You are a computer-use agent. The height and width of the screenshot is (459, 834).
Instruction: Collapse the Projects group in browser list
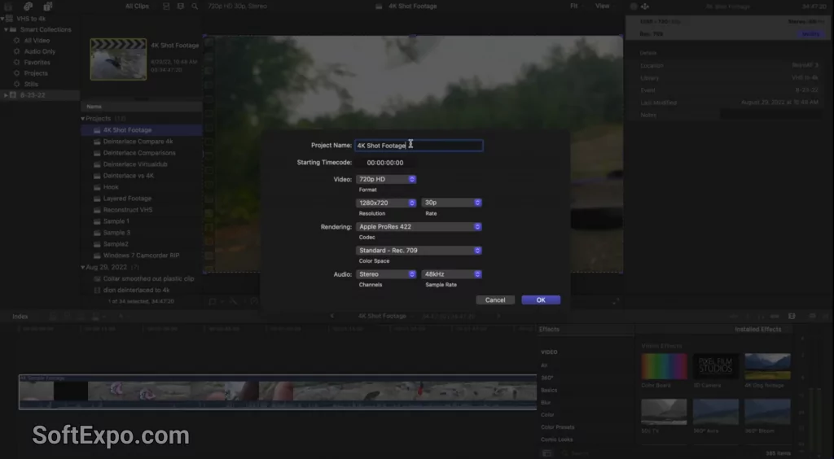click(83, 119)
